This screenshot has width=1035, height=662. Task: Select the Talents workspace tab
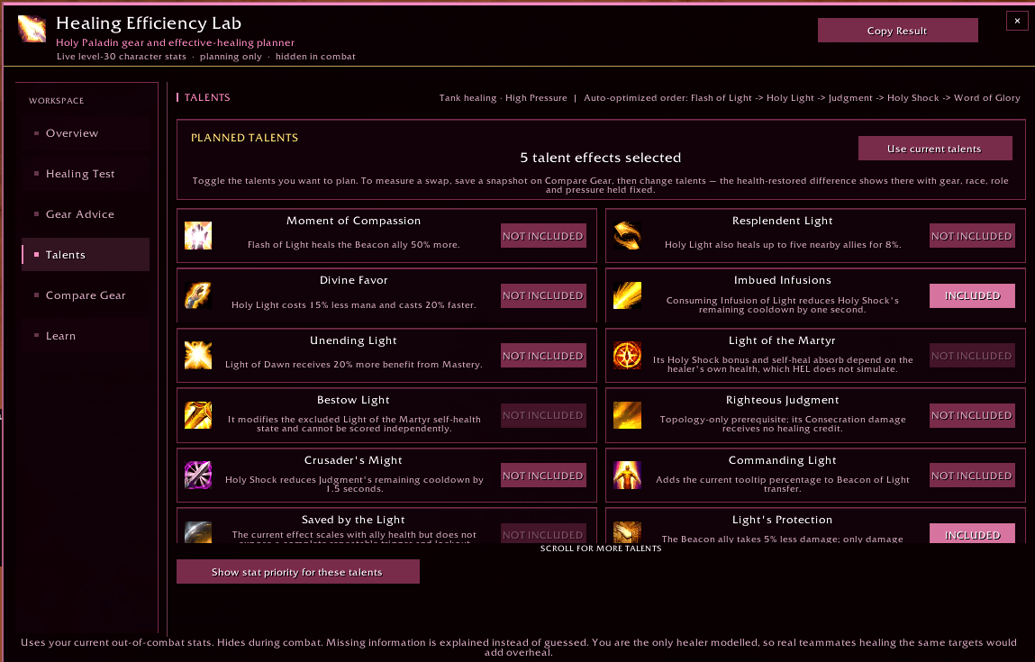(x=86, y=255)
